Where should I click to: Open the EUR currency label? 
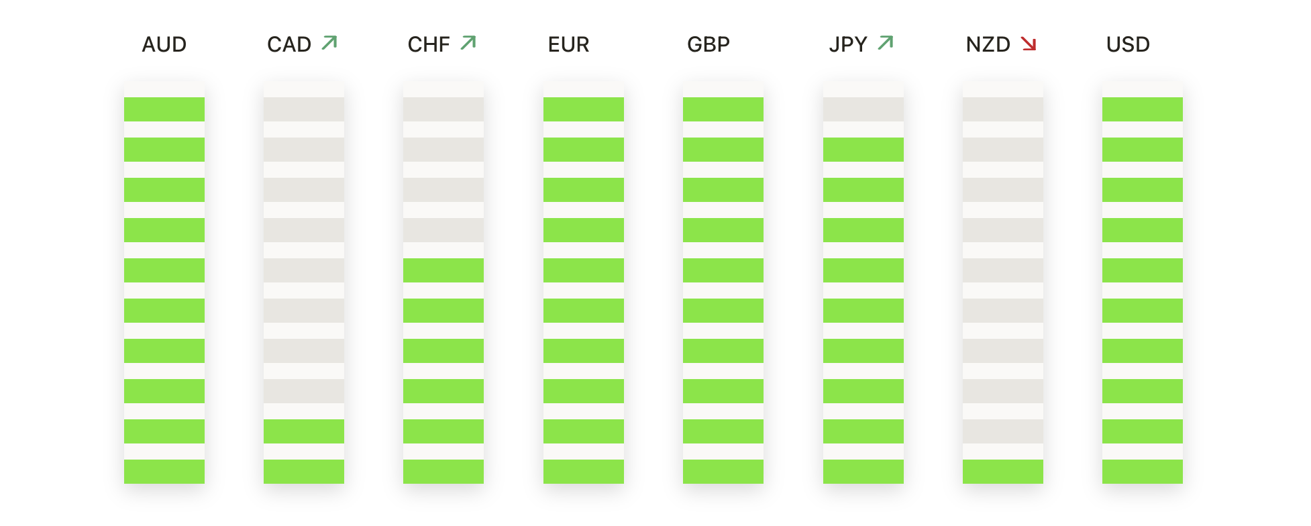click(x=568, y=45)
